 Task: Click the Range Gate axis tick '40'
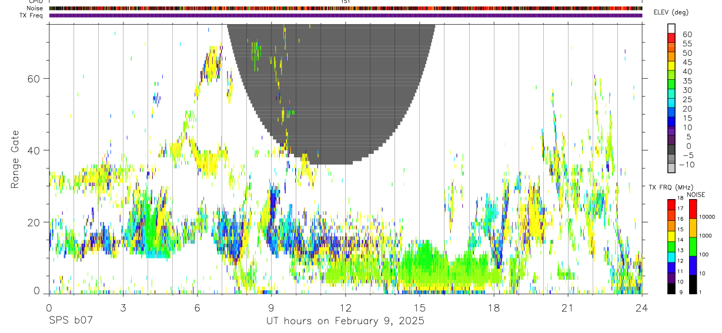pos(34,150)
